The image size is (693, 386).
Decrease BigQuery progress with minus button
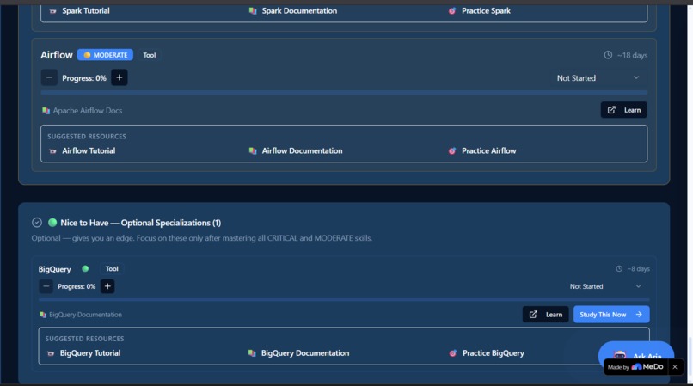(x=46, y=286)
